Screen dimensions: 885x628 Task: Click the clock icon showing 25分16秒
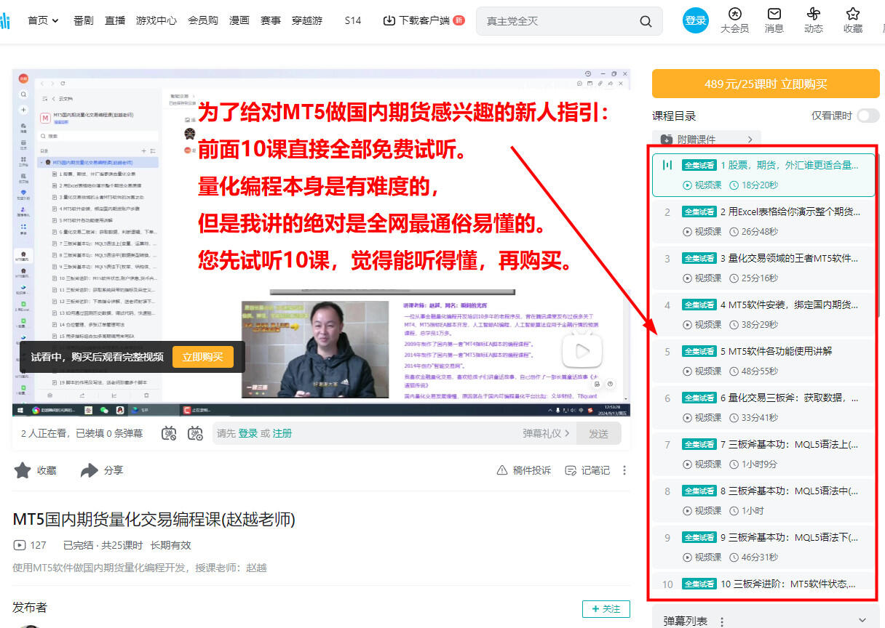(734, 278)
